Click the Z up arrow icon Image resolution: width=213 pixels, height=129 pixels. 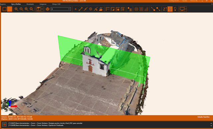(165, 9)
